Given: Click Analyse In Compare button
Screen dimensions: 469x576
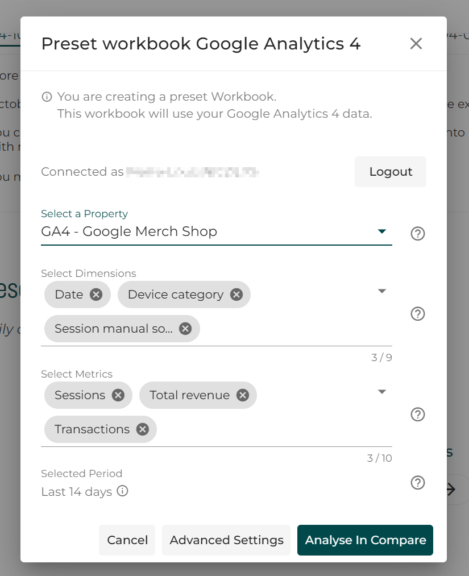Looking at the screenshot, I should coord(365,540).
